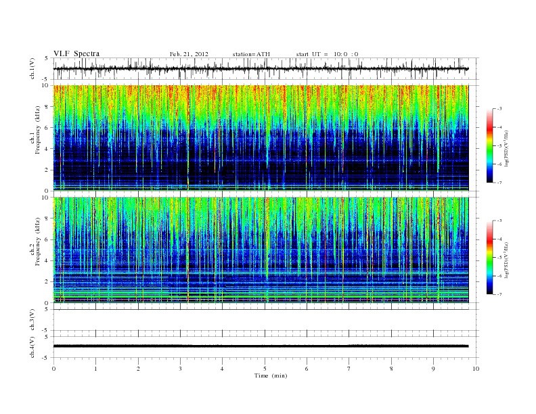
Task: Click the "station=ATH" header label
Action: point(251,54)
